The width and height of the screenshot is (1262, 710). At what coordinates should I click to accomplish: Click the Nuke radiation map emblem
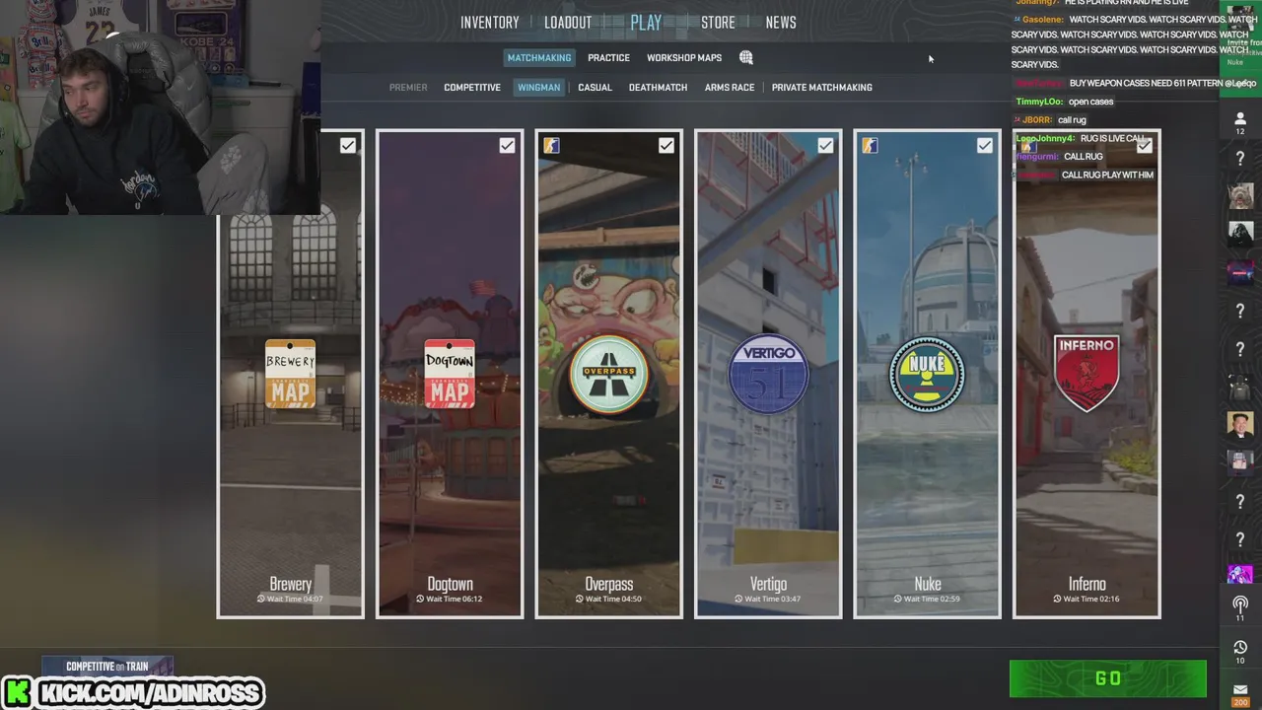(928, 374)
